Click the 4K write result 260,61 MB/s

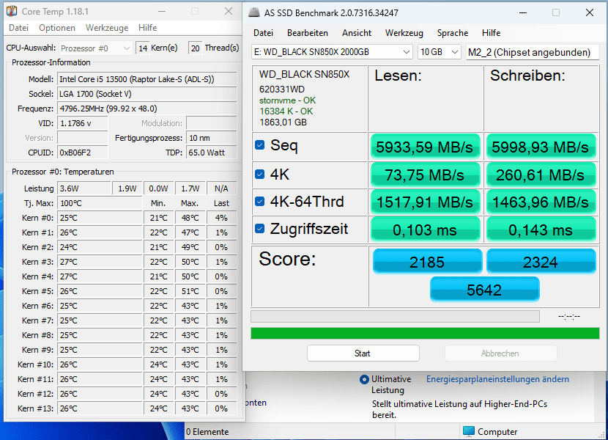click(x=541, y=175)
